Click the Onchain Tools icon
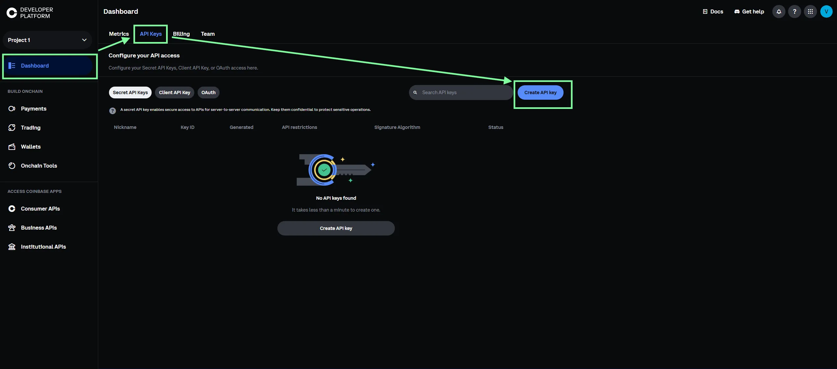Image resolution: width=837 pixels, height=369 pixels. pos(12,166)
